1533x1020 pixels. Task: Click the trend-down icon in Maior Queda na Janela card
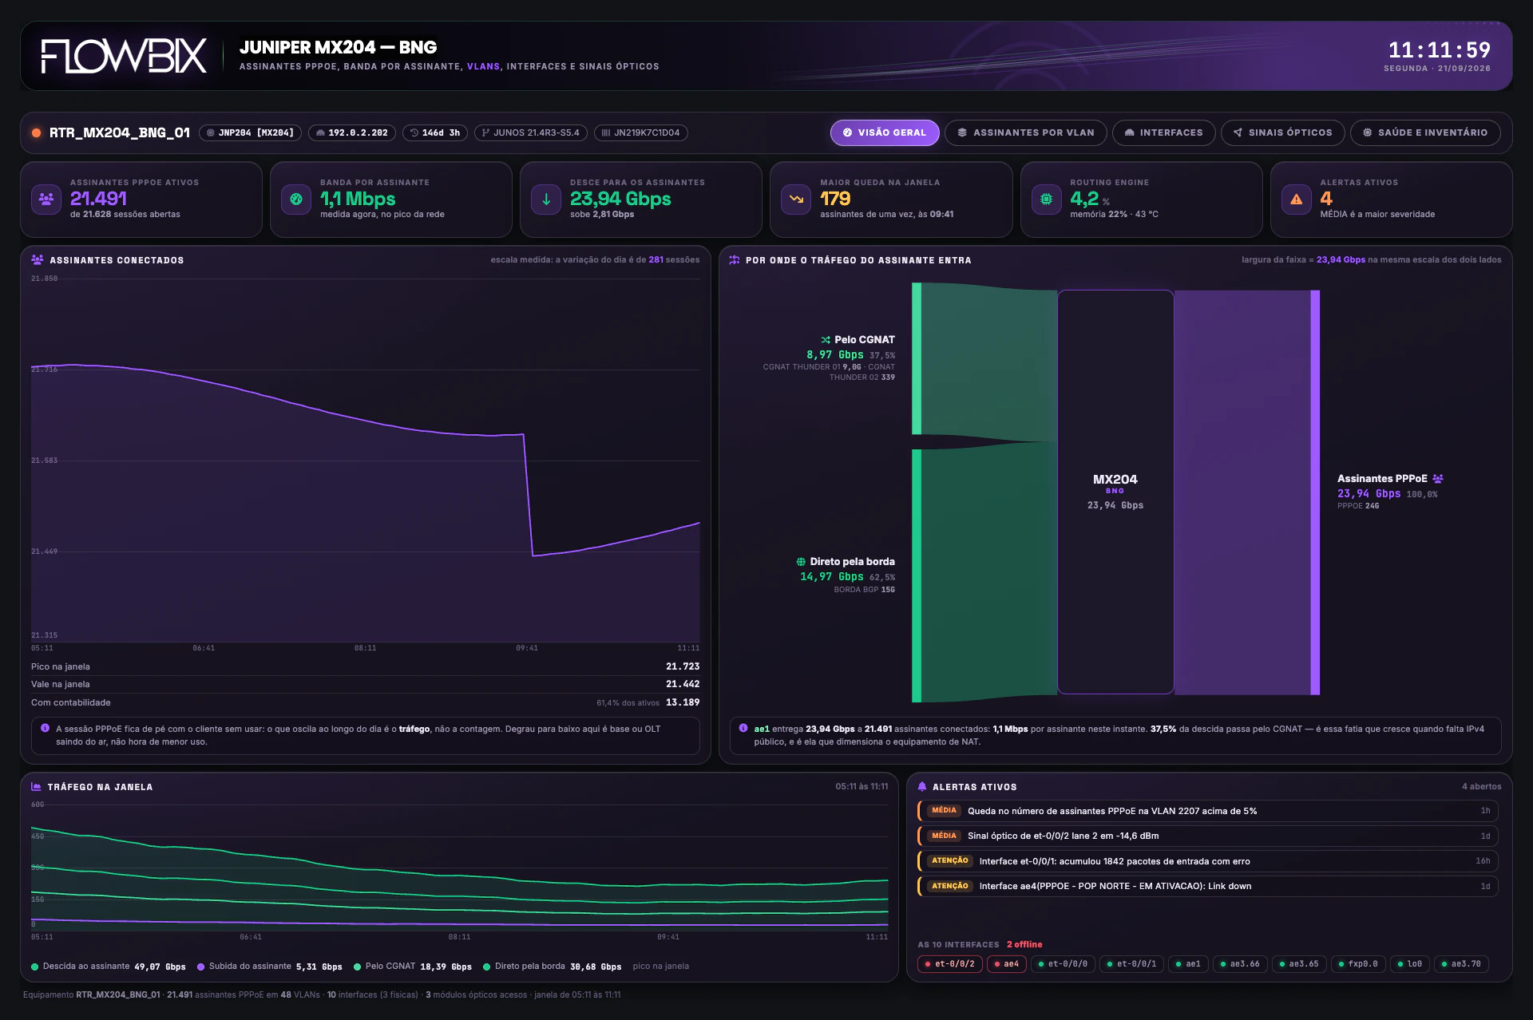pos(796,199)
